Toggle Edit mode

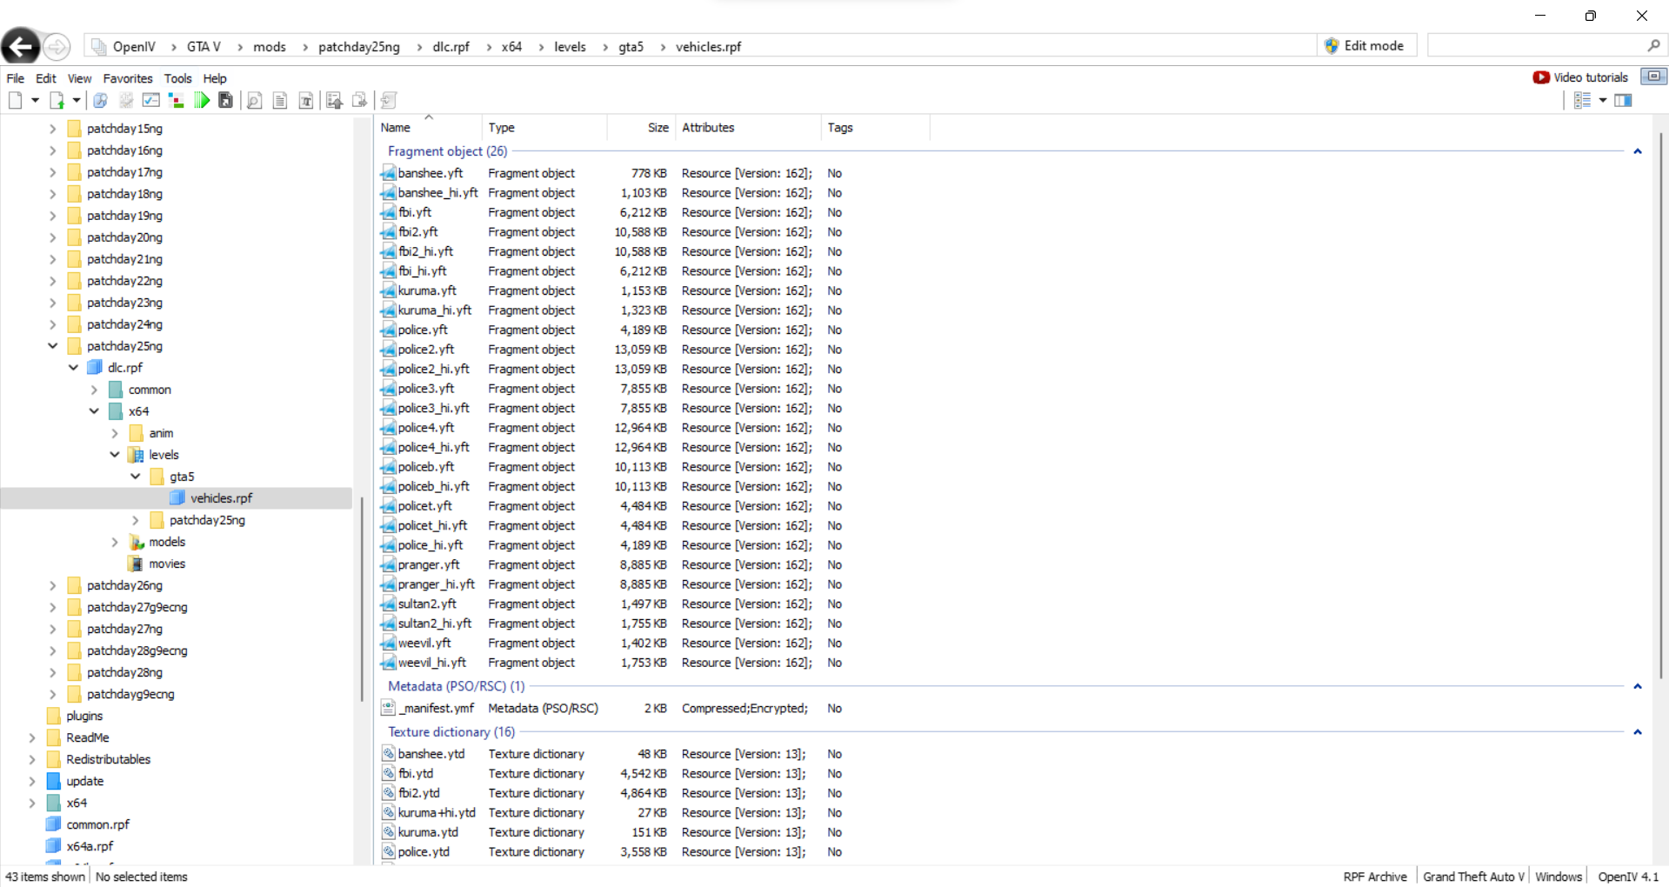[x=1365, y=46]
